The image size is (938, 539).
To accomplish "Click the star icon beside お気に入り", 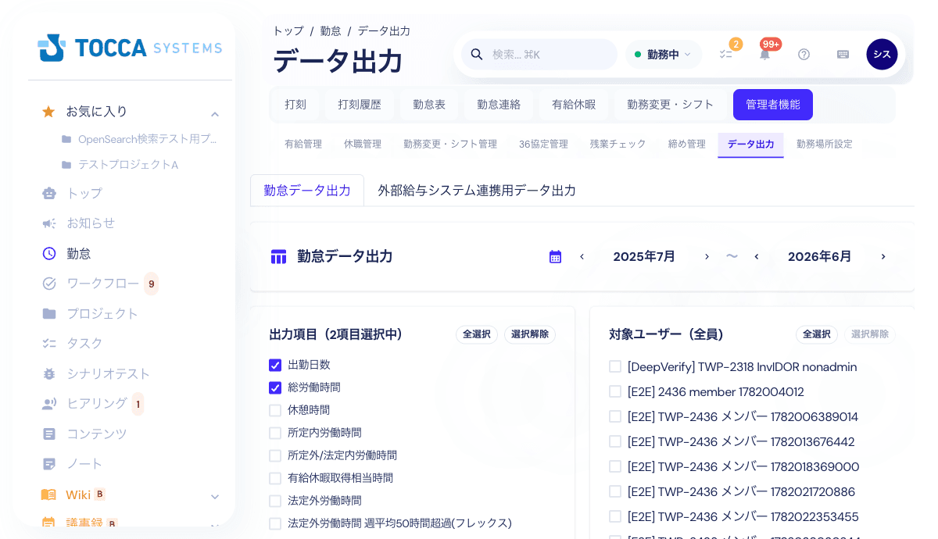I will coord(48,112).
